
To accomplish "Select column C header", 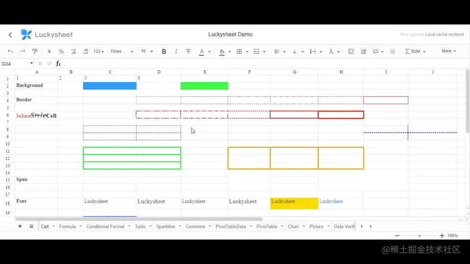I will pyautogui.click(x=110, y=72).
